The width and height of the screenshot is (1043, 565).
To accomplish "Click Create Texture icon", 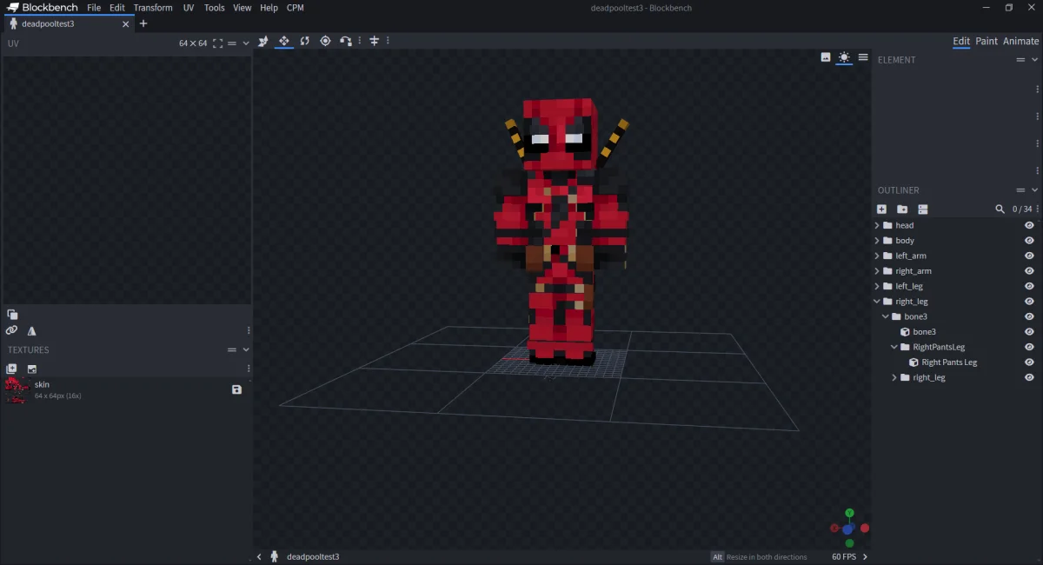I will pos(12,369).
